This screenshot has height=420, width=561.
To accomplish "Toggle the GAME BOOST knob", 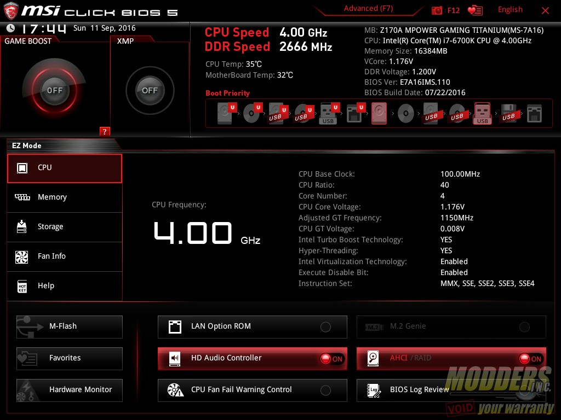I will tap(54, 90).
